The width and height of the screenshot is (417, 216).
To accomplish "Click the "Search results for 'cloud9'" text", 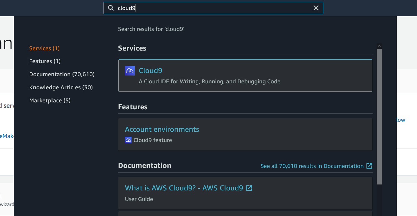I will [151, 29].
